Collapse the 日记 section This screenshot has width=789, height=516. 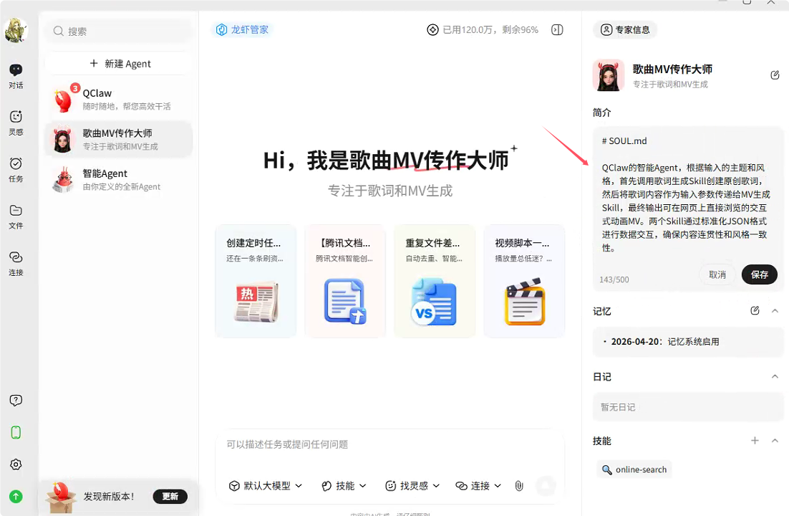click(775, 376)
